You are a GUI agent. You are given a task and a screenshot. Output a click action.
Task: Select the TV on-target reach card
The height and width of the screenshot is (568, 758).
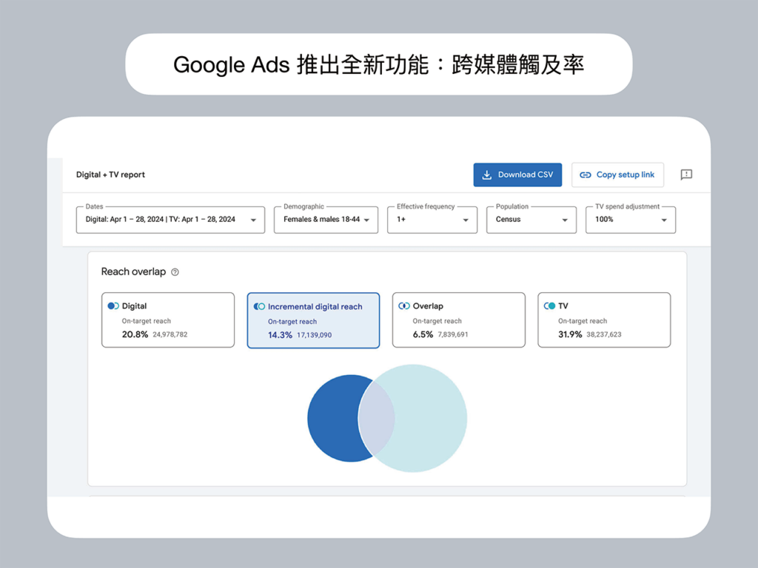[x=604, y=320]
